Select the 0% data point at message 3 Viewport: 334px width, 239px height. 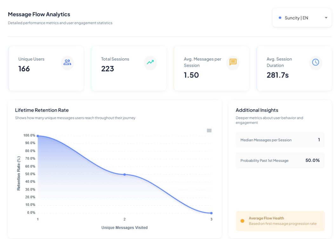pos(211,213)
